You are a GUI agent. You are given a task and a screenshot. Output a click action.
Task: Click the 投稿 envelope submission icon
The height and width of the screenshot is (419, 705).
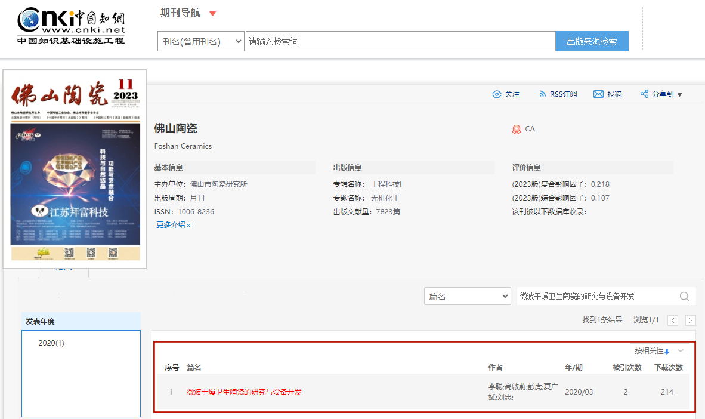[598, 94]
